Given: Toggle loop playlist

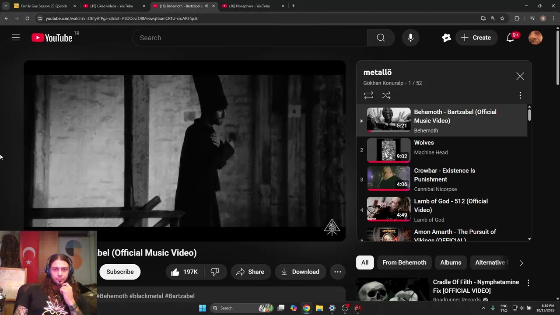Looking at the screenshot, I should (368, 95).
